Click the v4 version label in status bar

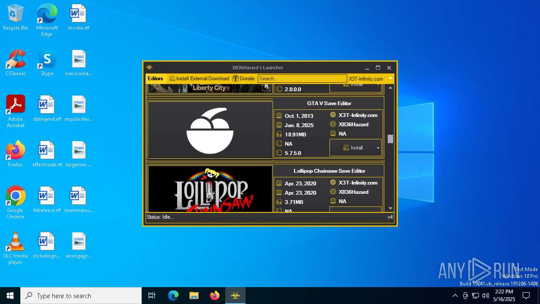coord(390,217)
